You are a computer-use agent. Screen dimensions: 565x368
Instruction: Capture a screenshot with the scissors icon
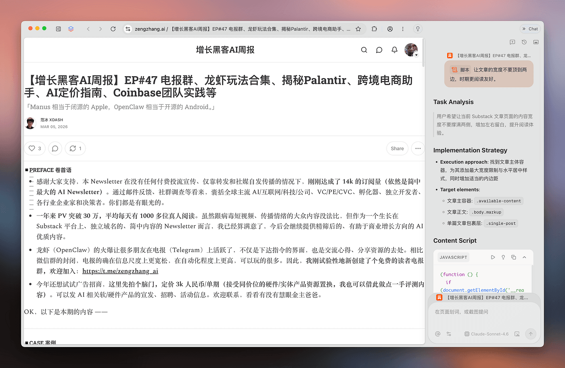pyautogui.click(x=517, y=334)
